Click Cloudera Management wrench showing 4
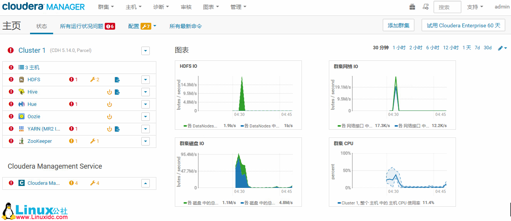This screenshot has width=511, height=221. tap(95, 183)
